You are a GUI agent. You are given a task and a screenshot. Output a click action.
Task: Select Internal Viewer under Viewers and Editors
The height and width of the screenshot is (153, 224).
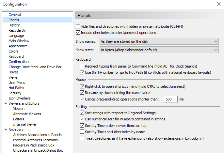coord(25,124)
